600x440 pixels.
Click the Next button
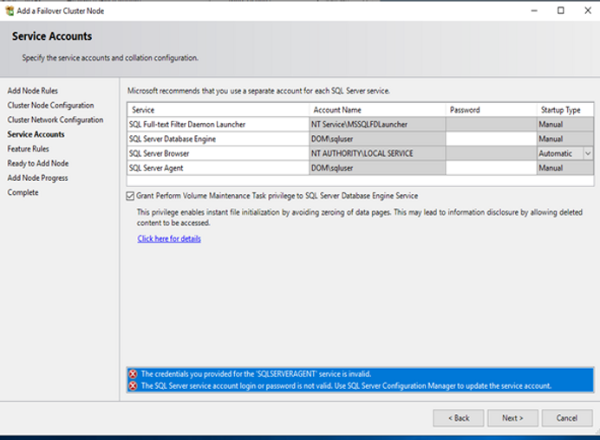(512, 417)
